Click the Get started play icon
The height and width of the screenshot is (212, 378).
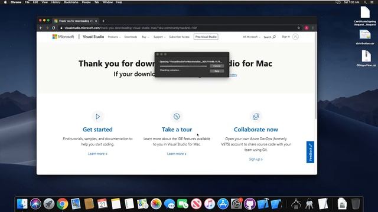click(x=97, y=117)
